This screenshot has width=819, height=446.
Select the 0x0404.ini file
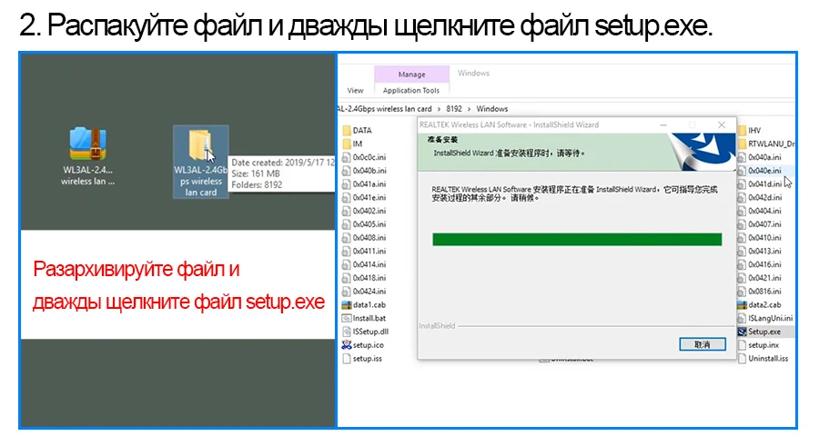[760, 211]
